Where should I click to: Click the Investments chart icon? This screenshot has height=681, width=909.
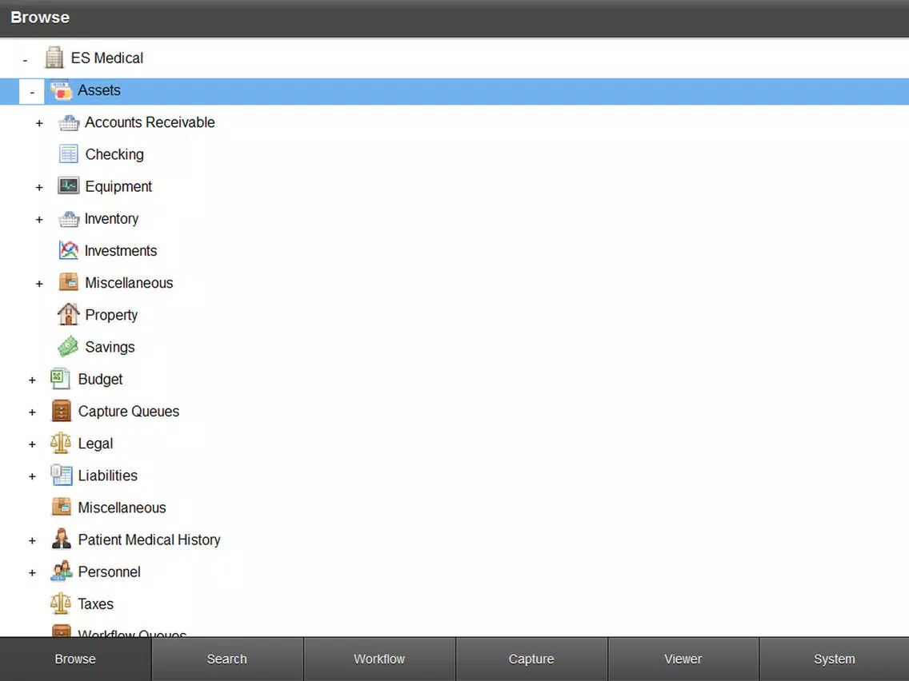(x=68, y=251)
